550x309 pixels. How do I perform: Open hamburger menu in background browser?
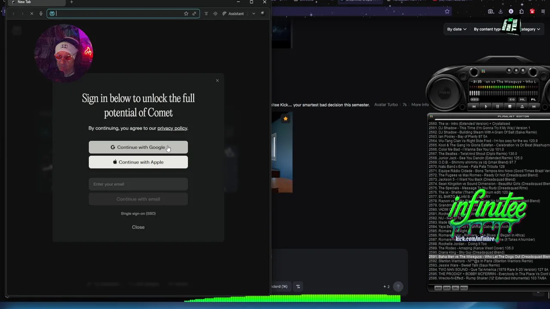pyautogui.click(x=544, y=12)
